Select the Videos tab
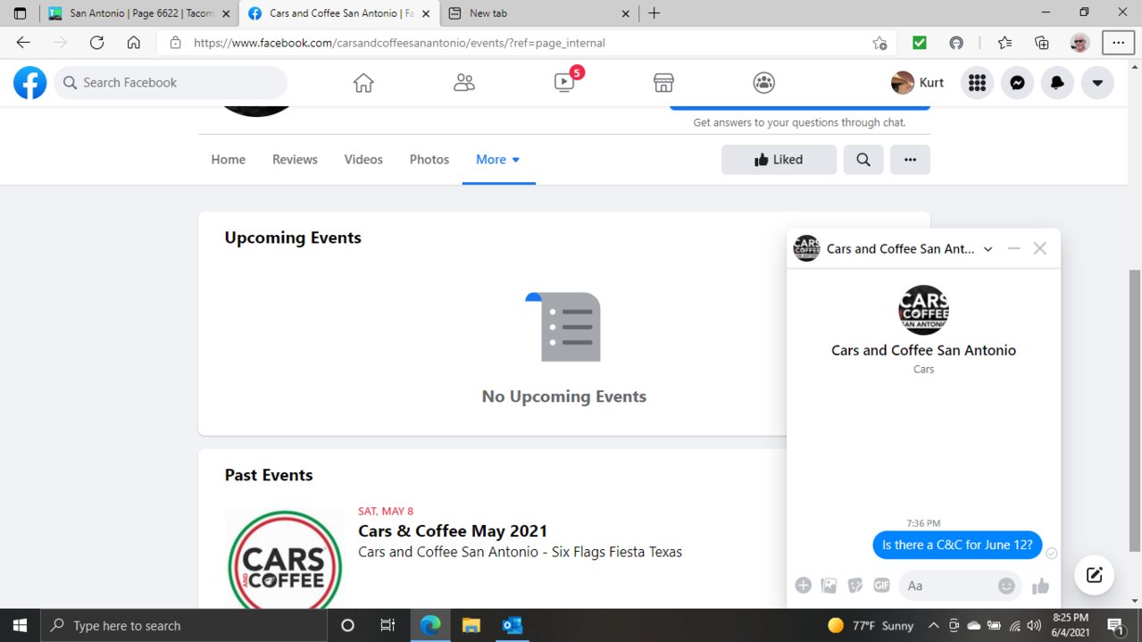 coord(363,160)
